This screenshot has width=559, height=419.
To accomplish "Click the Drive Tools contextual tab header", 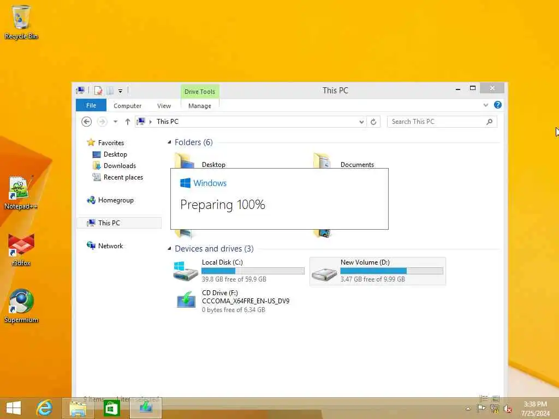I will [x=200, y=92].
